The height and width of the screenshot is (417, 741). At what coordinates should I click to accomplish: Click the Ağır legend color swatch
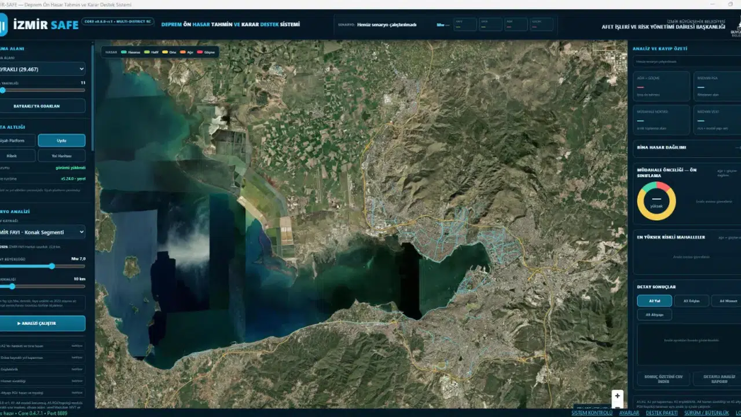[182, 52]
